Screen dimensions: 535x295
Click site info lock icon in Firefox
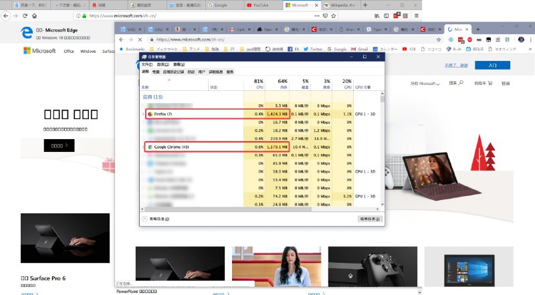point(84,15)
